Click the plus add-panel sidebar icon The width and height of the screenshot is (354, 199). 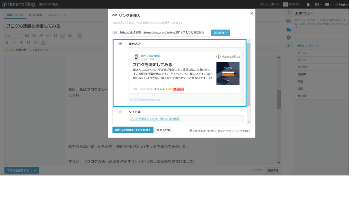[x=289, y=46]
